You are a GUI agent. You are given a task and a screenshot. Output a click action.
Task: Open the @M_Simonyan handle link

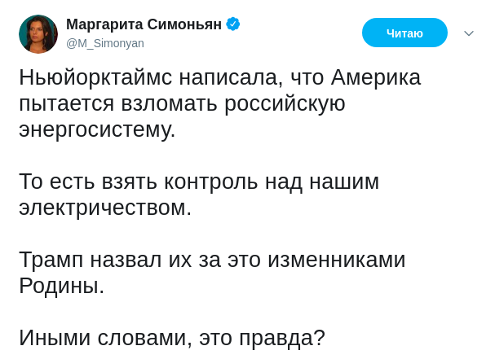click(104, 43)
